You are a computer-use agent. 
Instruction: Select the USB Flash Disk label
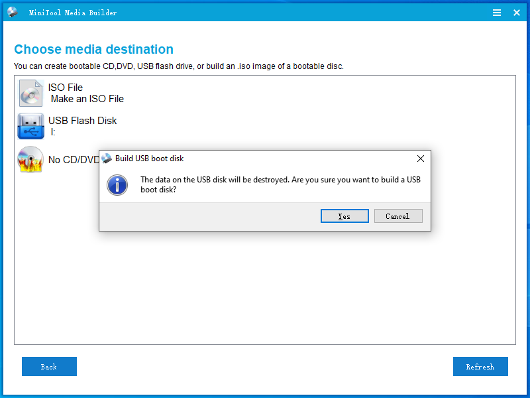(x=82, y=121)
